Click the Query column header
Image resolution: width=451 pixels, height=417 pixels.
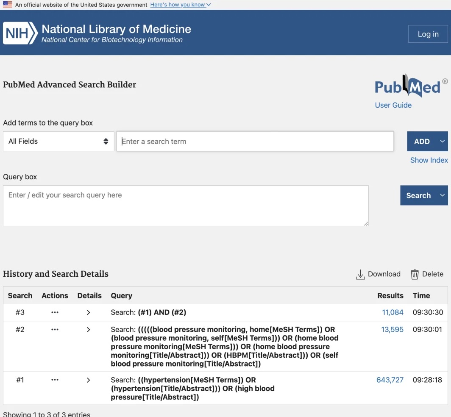tap(121, 296)
